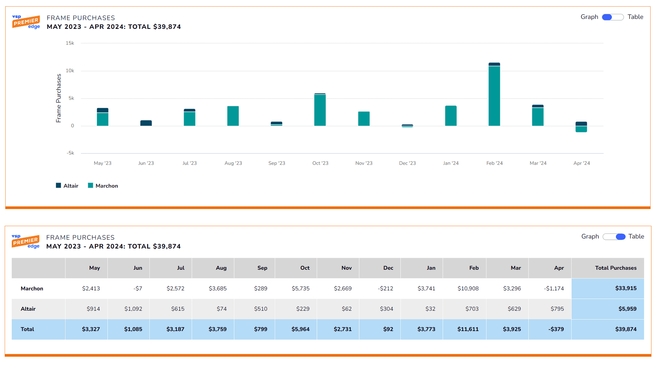661x373 pixels.
Task: Click the Marchon legend color swatch
Action: (90, 186)
